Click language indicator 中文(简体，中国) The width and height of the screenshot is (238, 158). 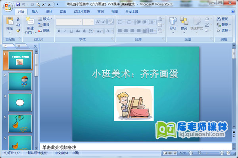(67, 153)
